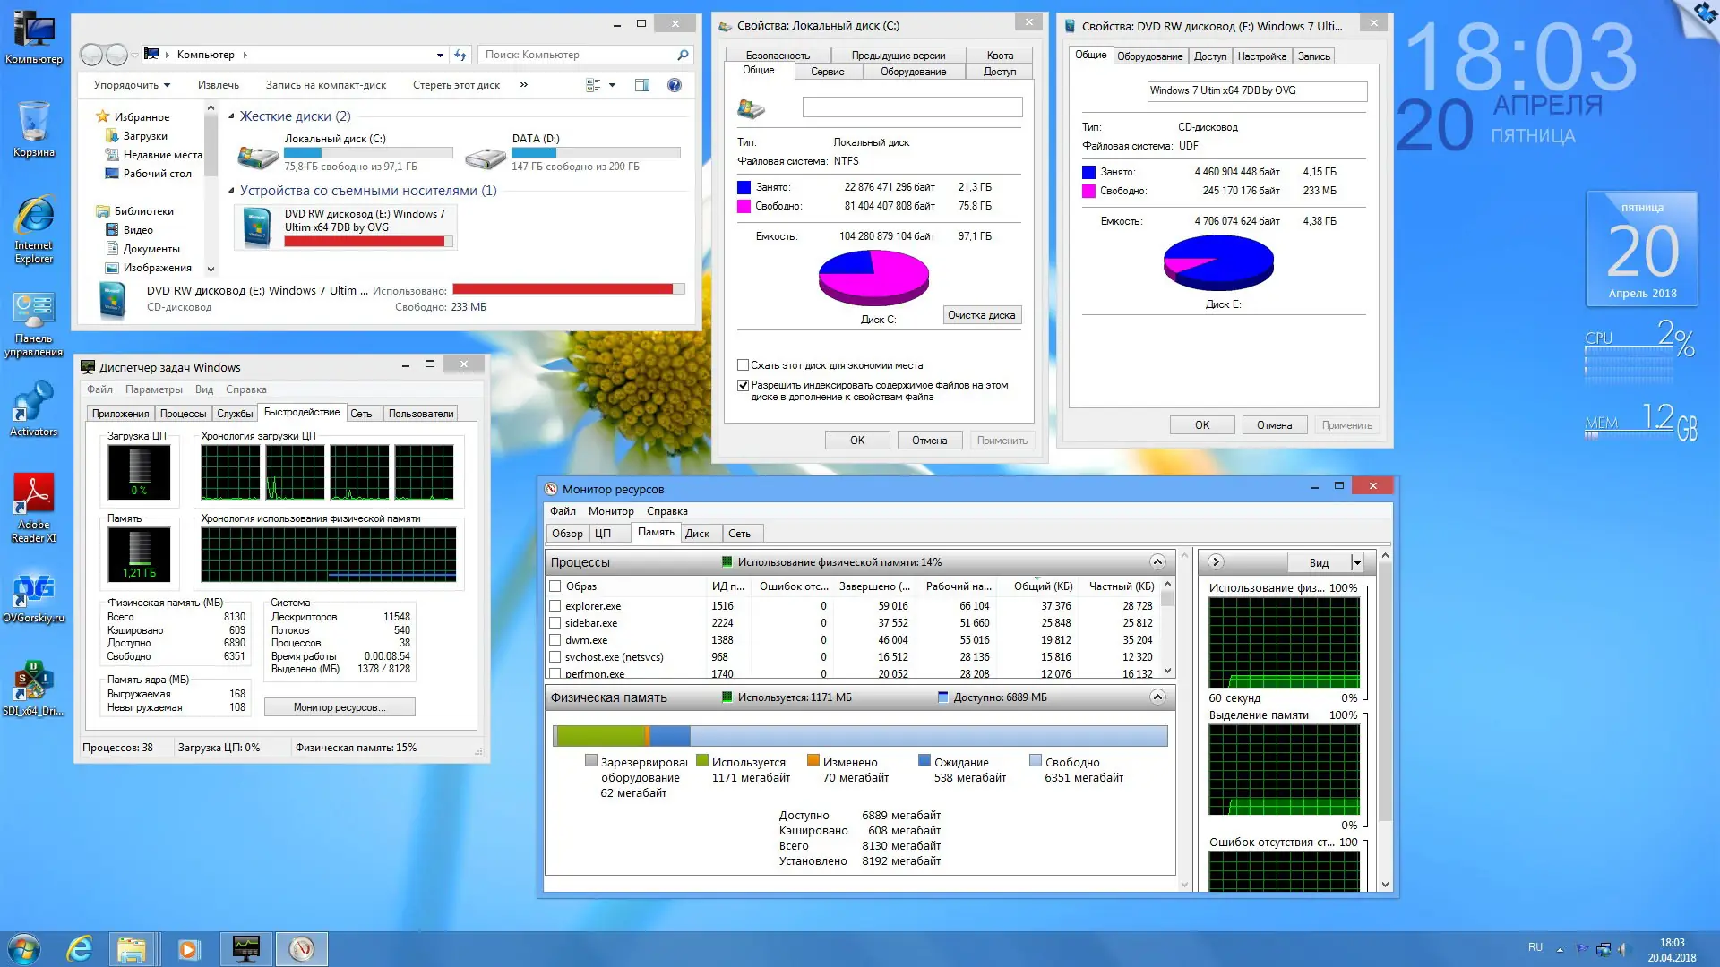The height and width of the screenshot is (967, 1720).
Task: Select the DVD RW drive (E:) icon
Action: (x=257, y=227)
